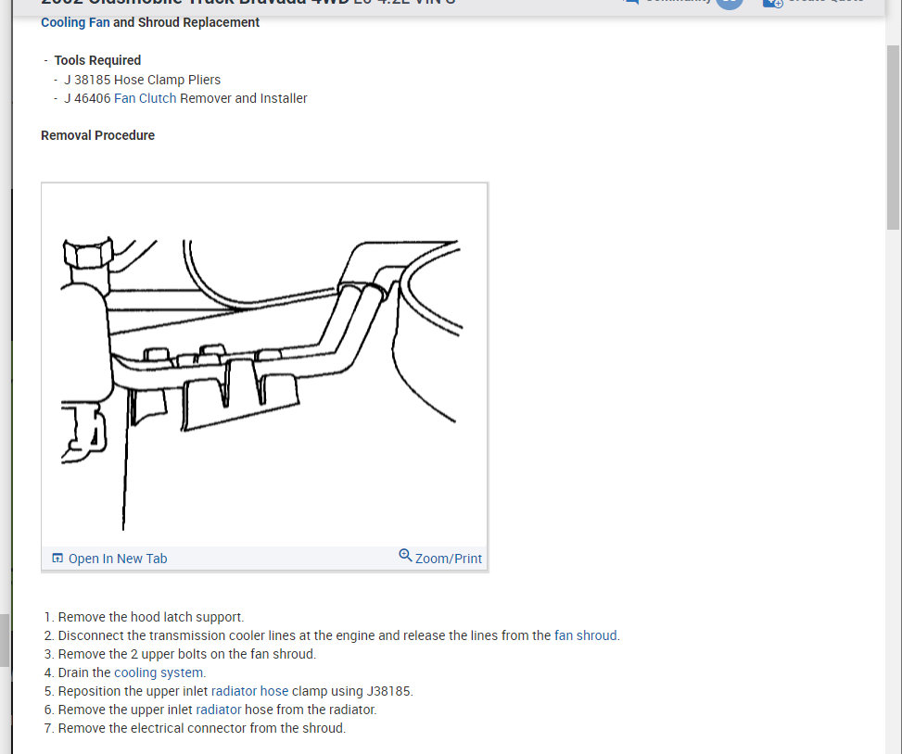Click the J 38185 Hose Clamp Pliers line
Image resolution: width=902 pixels, height=754 pixels.
point(142,80)
